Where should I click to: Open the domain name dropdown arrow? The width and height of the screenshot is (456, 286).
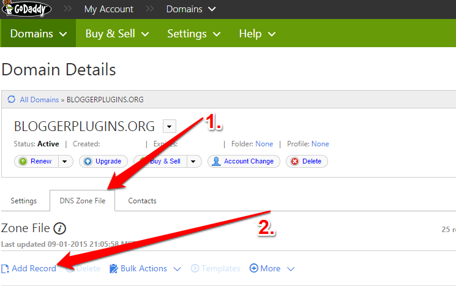170,126
